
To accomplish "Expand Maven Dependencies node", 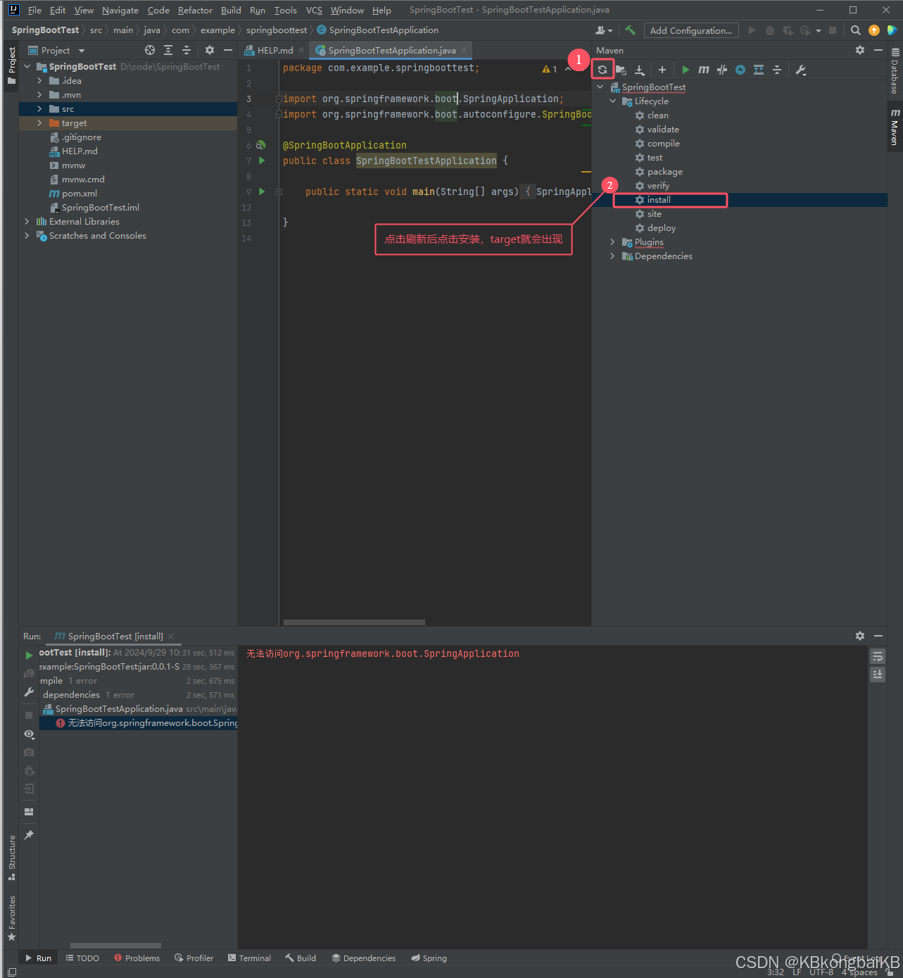I will coord(612,256).
